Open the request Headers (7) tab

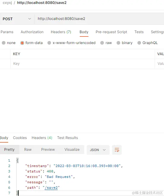point(61,32)
